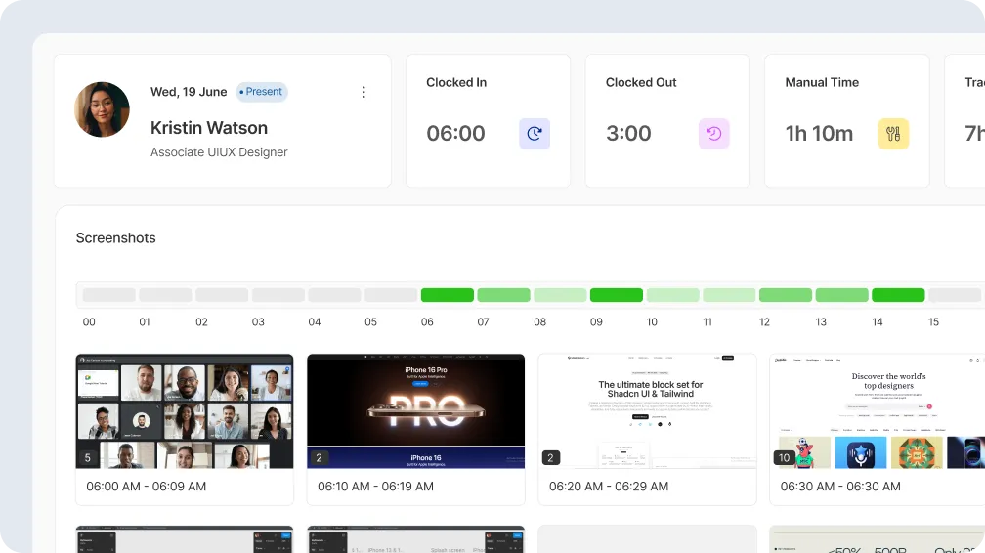Open the video call screenshot thumbnail

pyautogui.click(x=185, y=410)
